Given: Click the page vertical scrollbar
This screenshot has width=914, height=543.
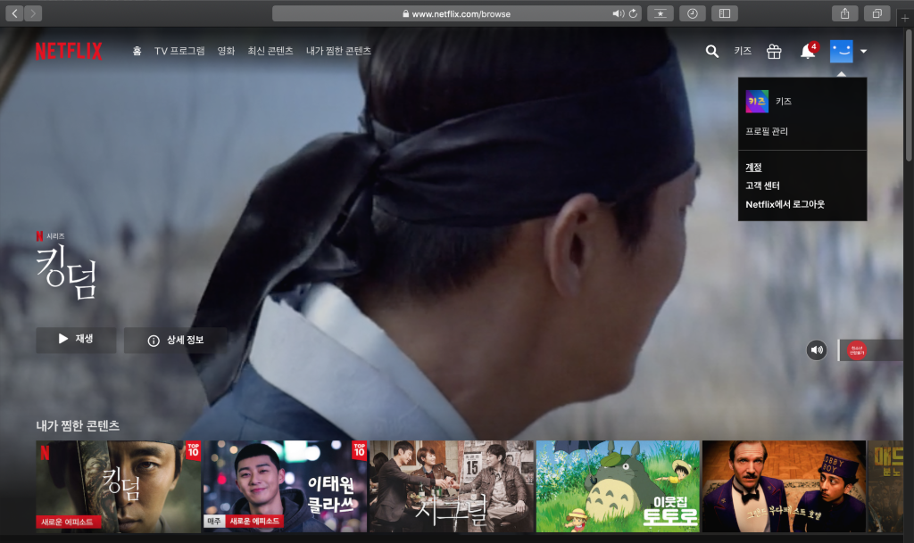Looking at the screenshot, I should coord(909,96).
